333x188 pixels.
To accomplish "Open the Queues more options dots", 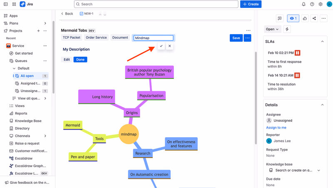I will click(x=45, y=61).
